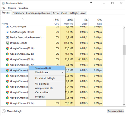Select the 0,1 MB/s disk value
126x116 pixels.
click(83, 59)
